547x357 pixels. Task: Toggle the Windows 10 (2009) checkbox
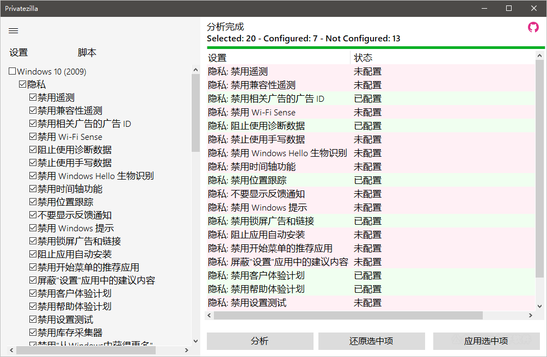12,71
